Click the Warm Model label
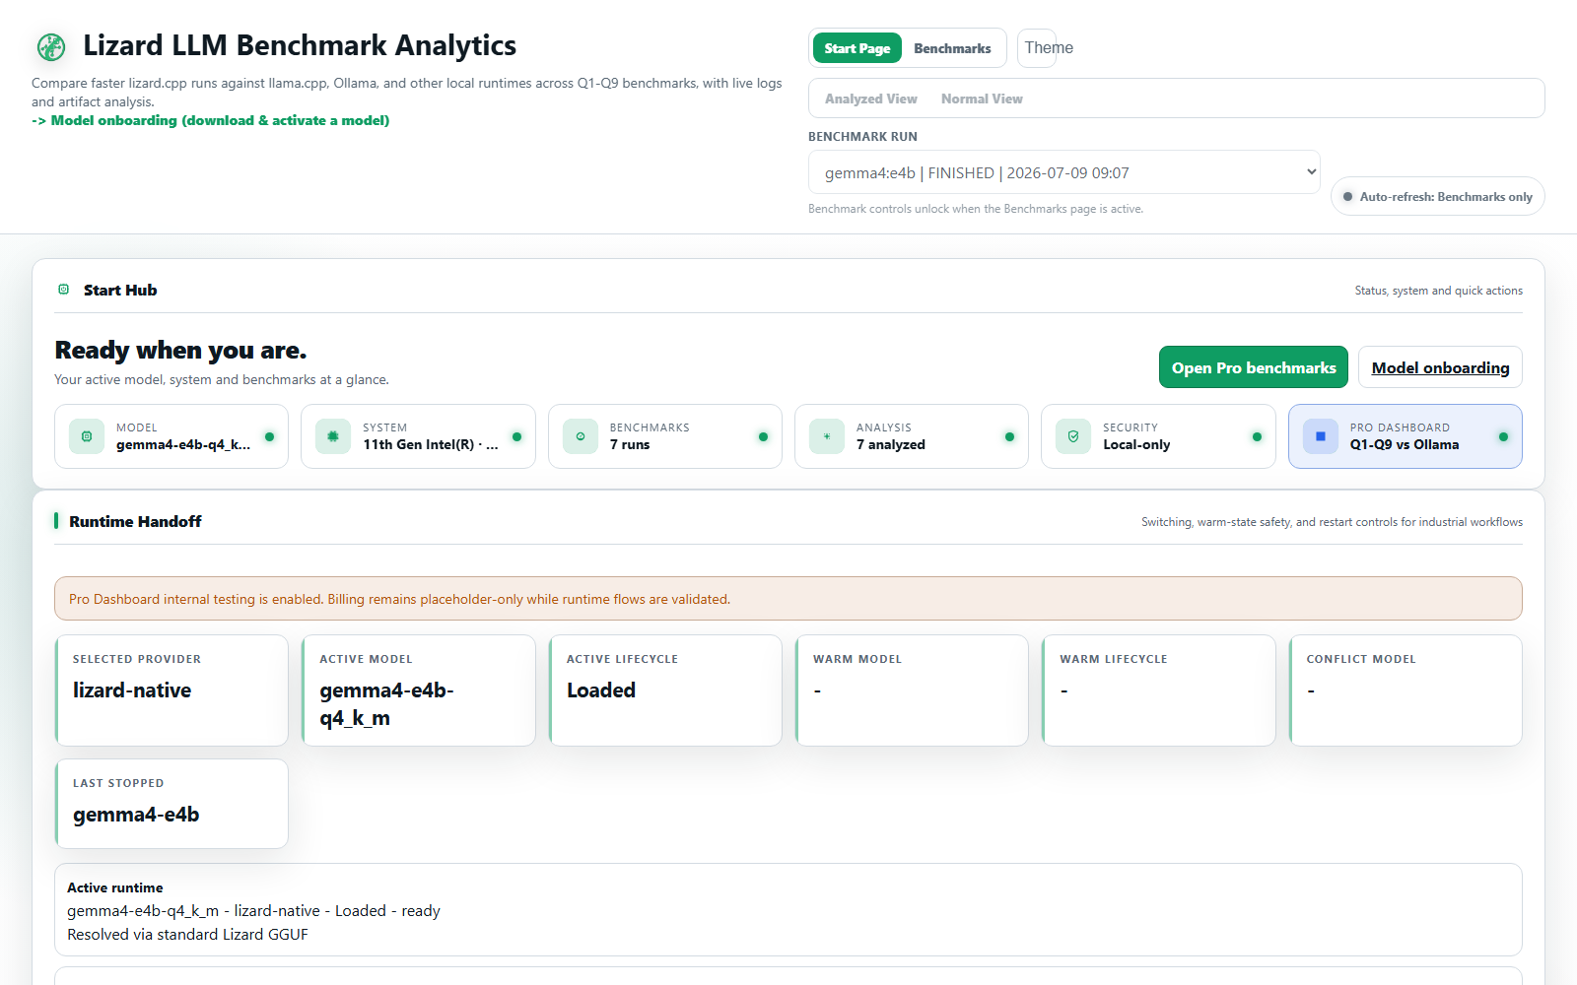The image size is (1577, 985). point(857,659)
